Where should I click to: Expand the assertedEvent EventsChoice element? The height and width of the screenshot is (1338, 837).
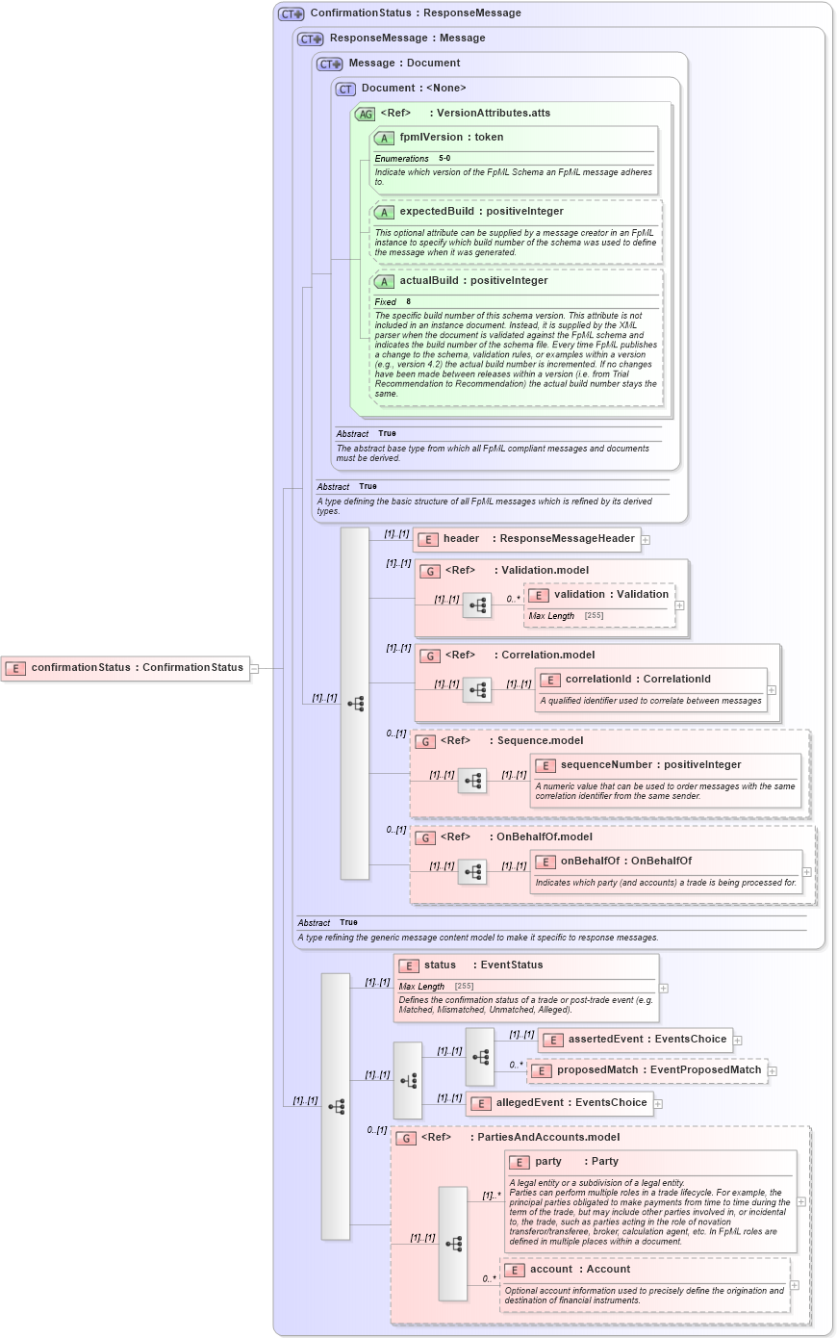(x=738, y=1041)
